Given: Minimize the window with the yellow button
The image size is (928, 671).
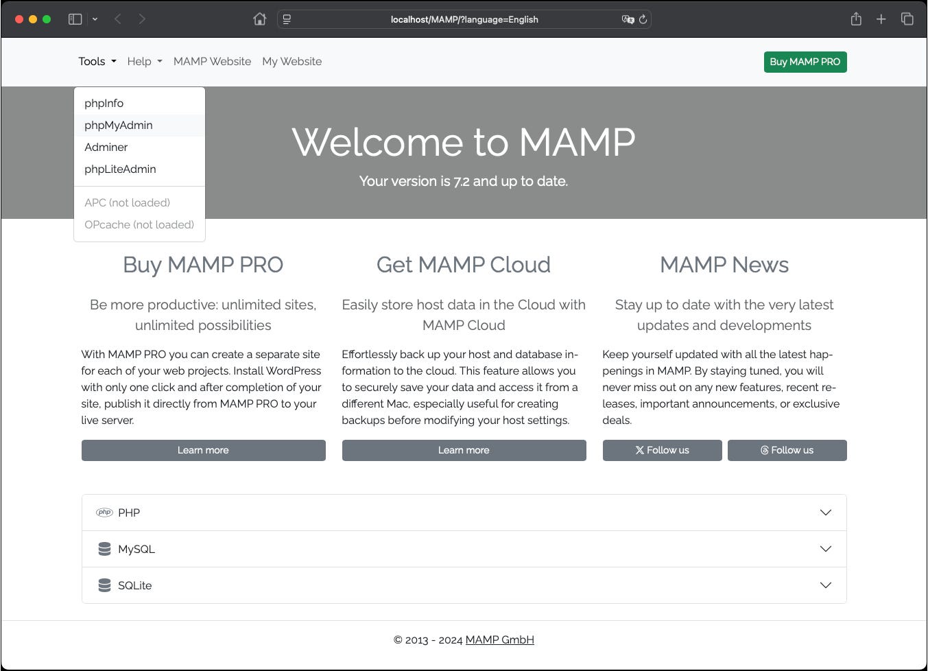Looking at the screenshot, I should tap(33, 19).
